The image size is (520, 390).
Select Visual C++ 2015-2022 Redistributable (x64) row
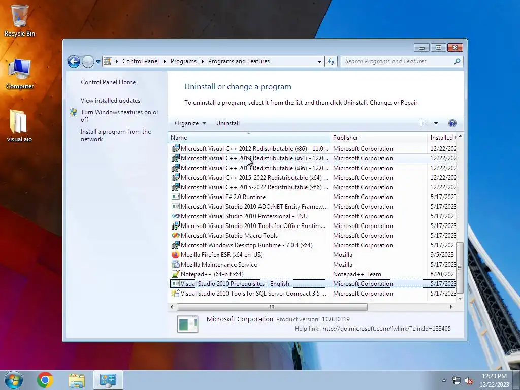tap(313, 177)
